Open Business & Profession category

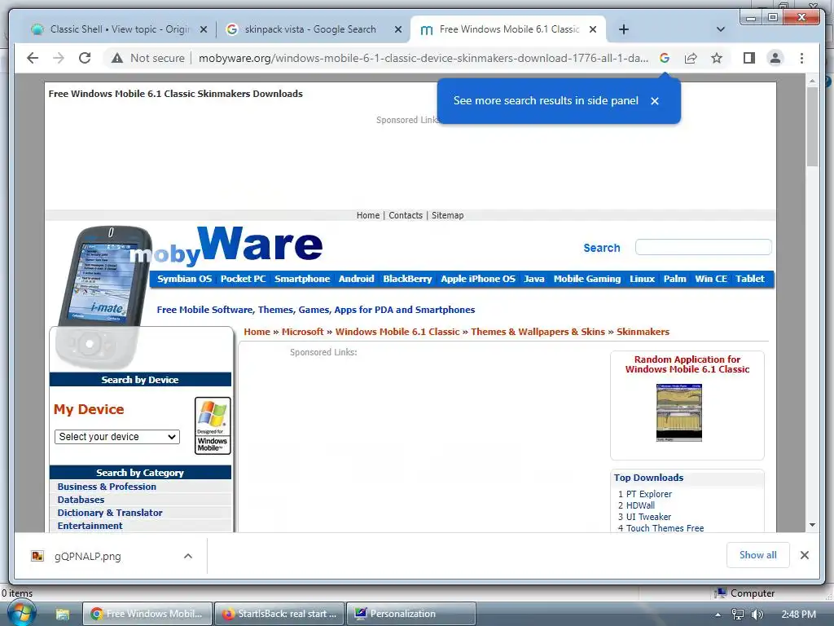tap(107, 487)
